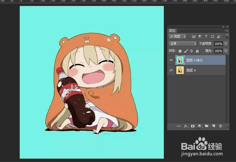
Task: Click the link layers icon
Action: 179,126
